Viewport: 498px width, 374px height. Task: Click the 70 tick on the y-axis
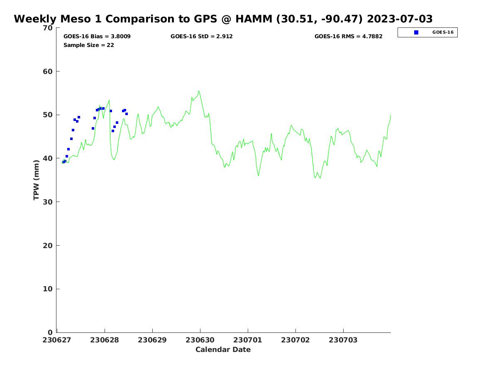click(x=48, y=28)
